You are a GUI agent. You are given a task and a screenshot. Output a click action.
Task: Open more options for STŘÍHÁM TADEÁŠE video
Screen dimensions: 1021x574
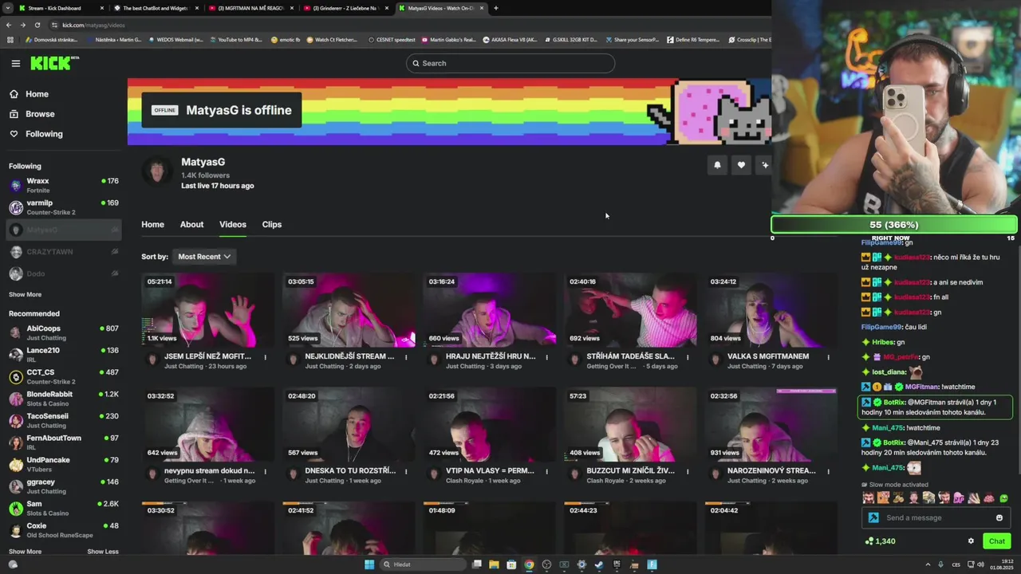(x=688, y=357)
